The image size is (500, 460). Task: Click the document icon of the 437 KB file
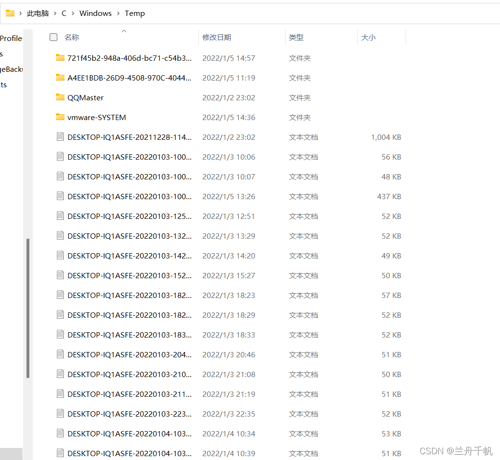(60, 196)
